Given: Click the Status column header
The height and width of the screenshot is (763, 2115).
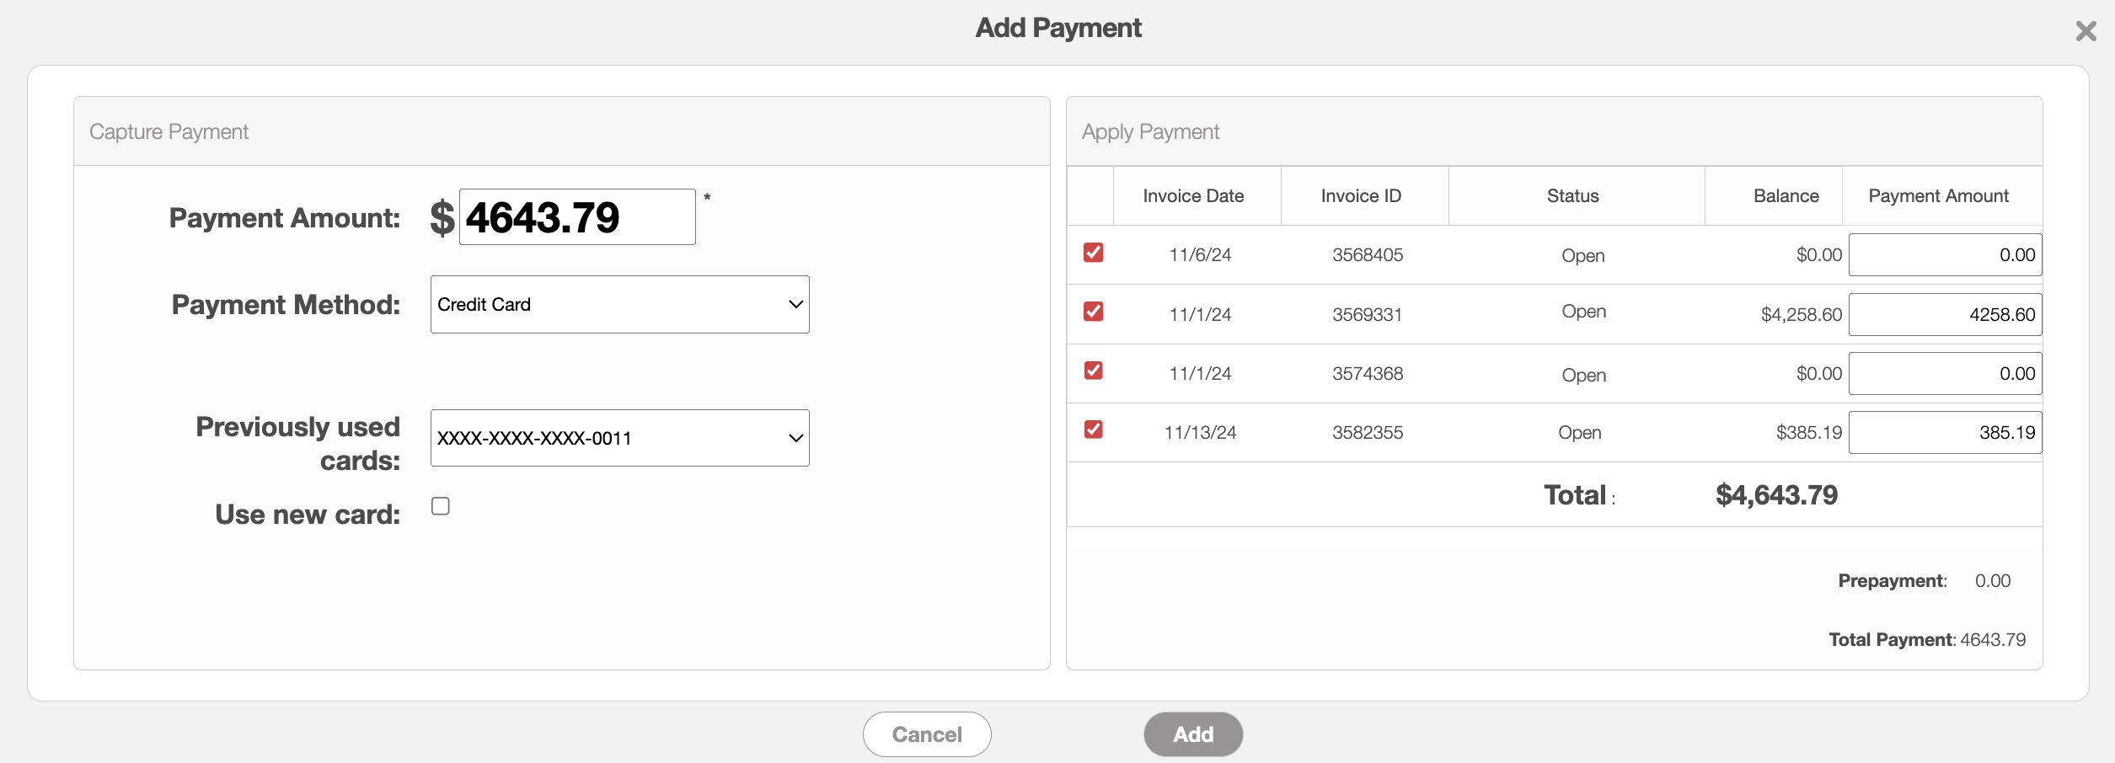Looking at the screenshot, I should click(1572, 196).
